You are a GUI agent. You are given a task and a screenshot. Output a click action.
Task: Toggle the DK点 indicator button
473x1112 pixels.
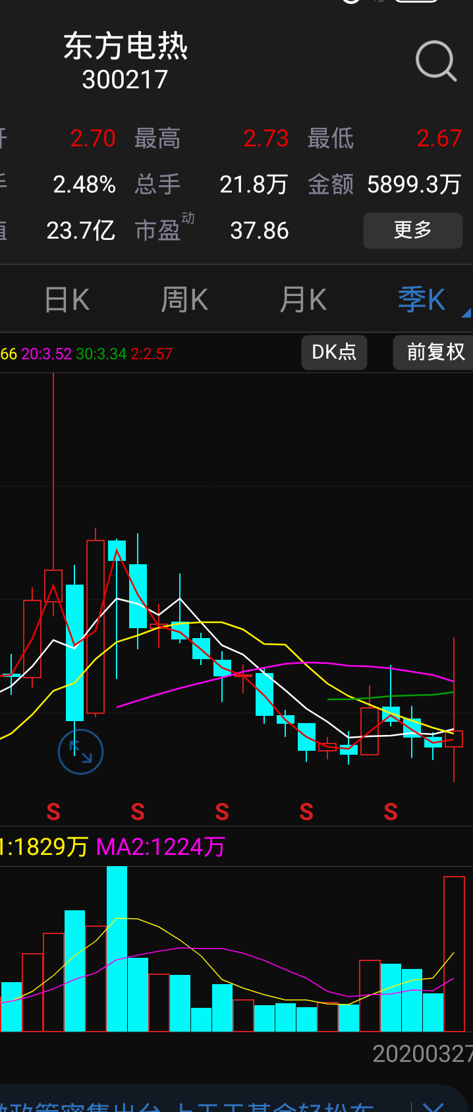pos(334,352)
